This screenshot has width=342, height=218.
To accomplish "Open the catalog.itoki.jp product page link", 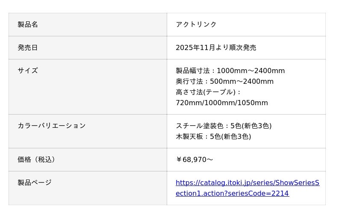I will (247, 183).
